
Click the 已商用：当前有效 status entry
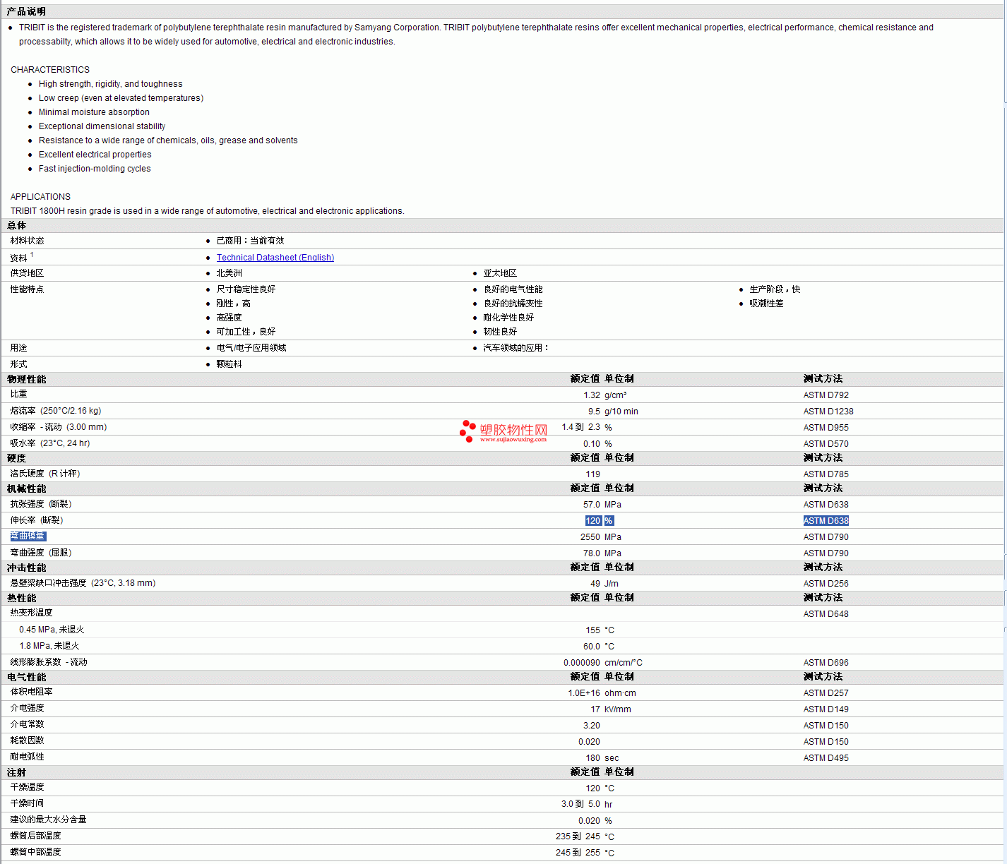[250, 241]
